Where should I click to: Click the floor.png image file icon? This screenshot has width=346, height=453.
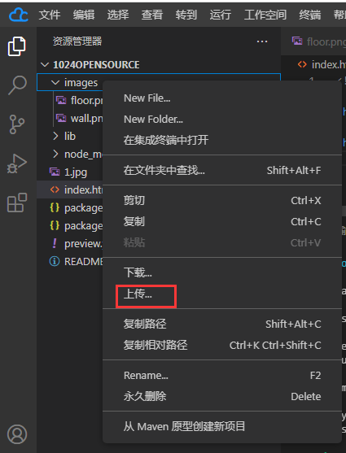click(x=61, y=100)
